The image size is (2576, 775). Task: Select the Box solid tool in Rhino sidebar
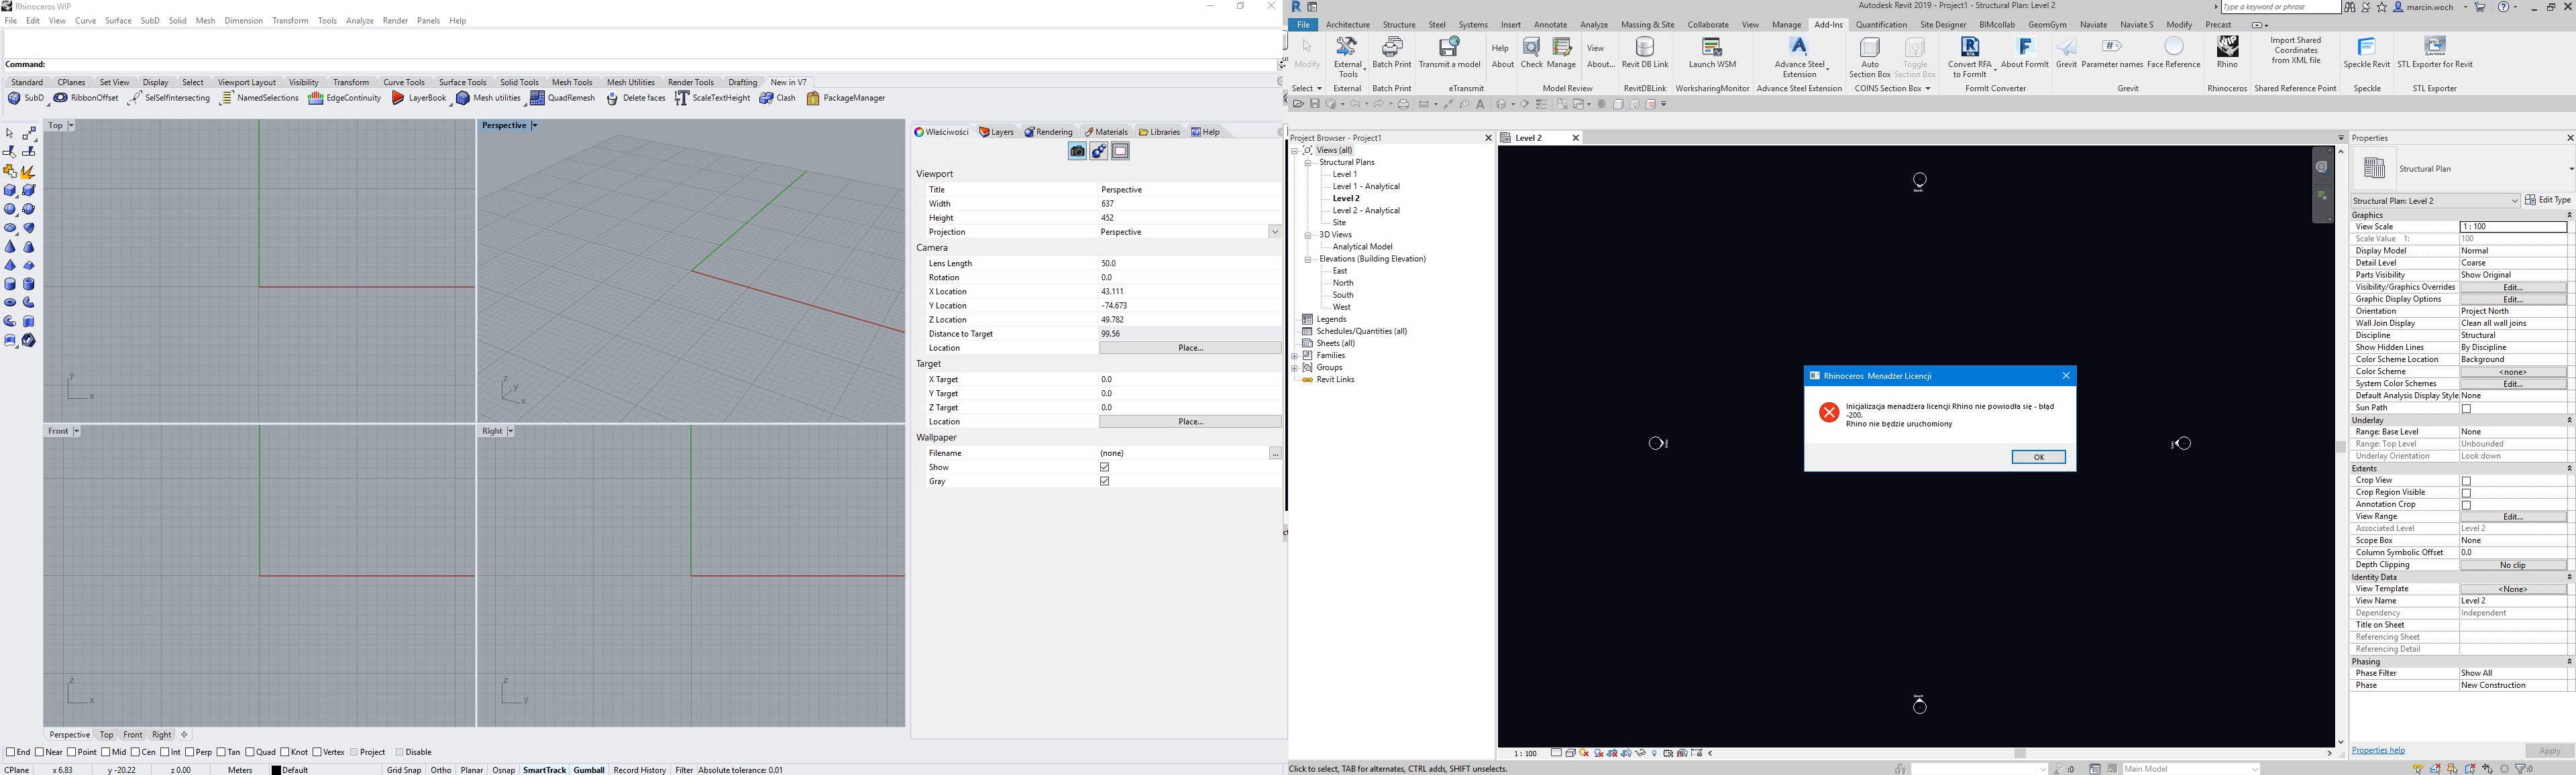(x=10, y=190)
